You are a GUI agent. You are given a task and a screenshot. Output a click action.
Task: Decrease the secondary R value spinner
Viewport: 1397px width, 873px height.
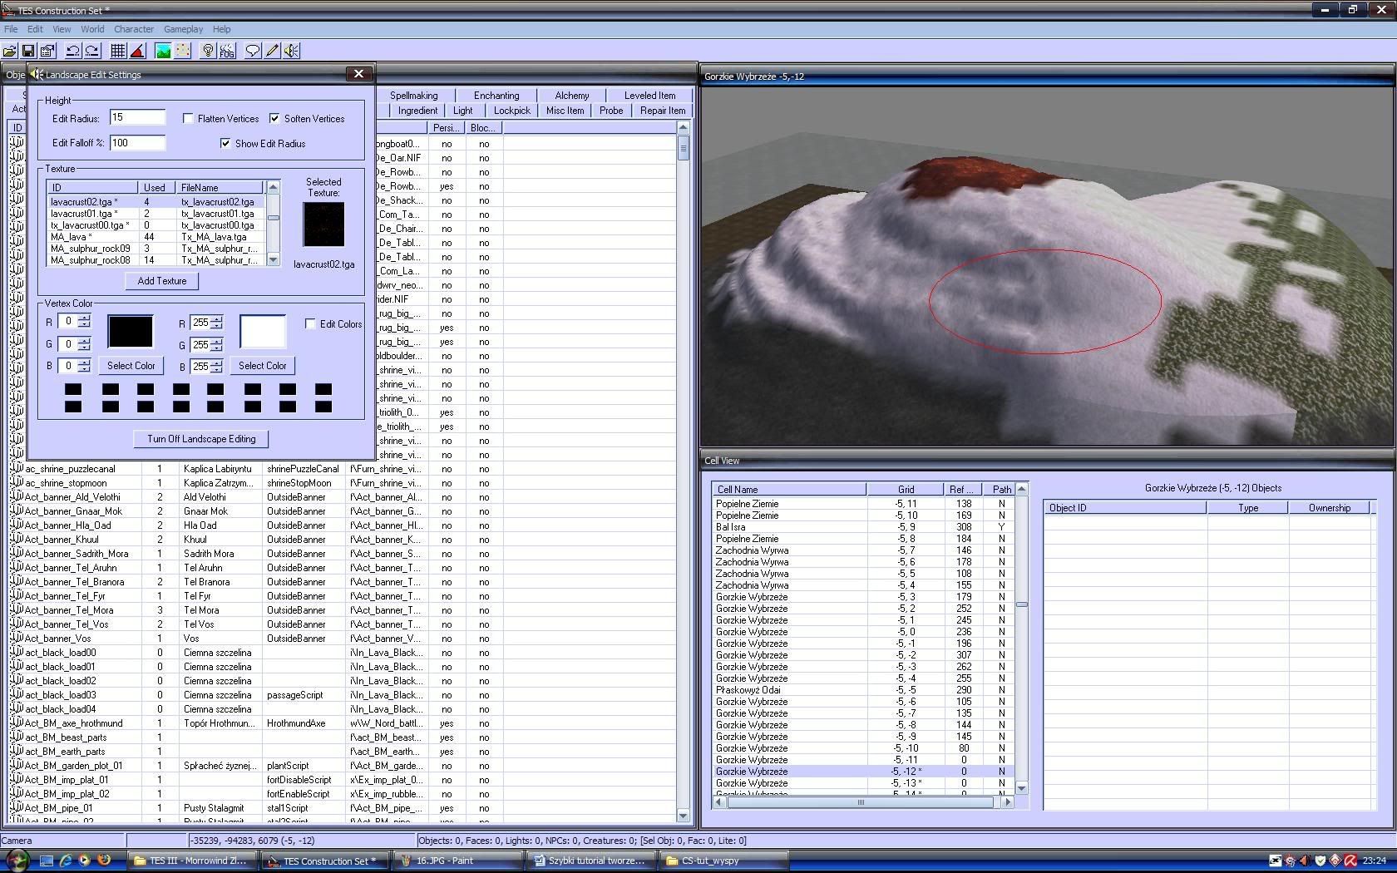tap(217, 326)
